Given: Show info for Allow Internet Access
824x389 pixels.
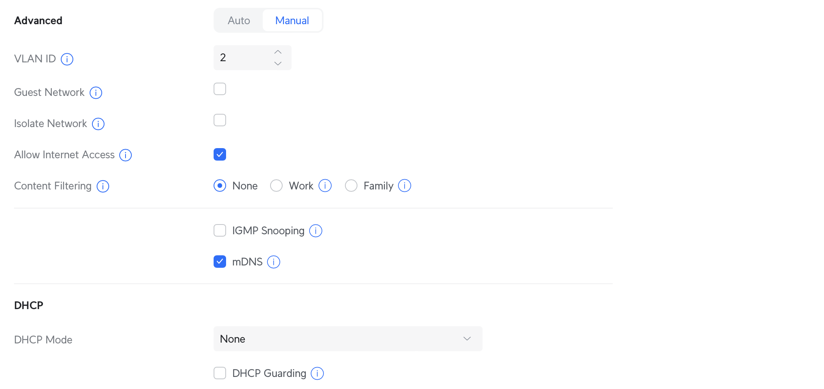Looking at the screenshot, I should 126,155.
